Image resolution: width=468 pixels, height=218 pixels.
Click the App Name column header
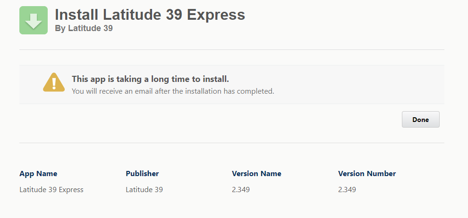(x=38, y=174)
